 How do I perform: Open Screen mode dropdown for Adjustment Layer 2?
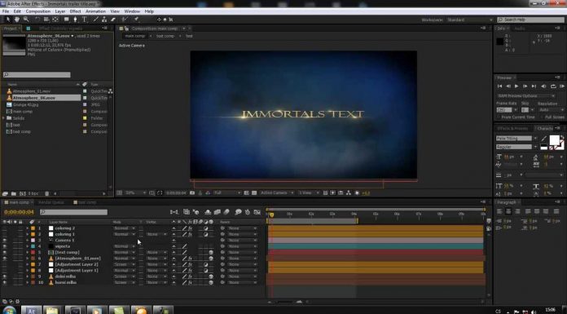point(125,264)
